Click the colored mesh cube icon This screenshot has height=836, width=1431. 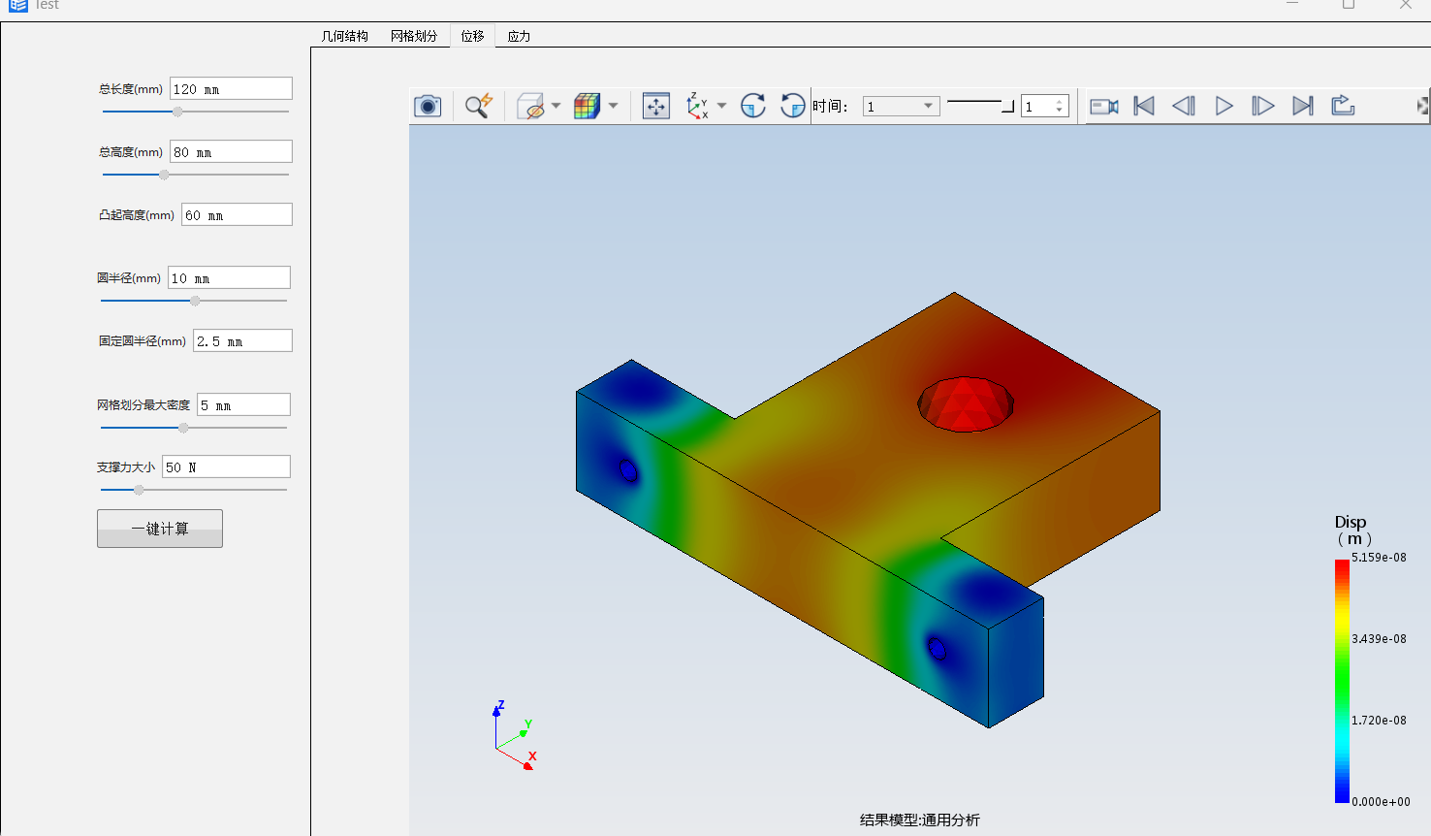tap(587, 106)
